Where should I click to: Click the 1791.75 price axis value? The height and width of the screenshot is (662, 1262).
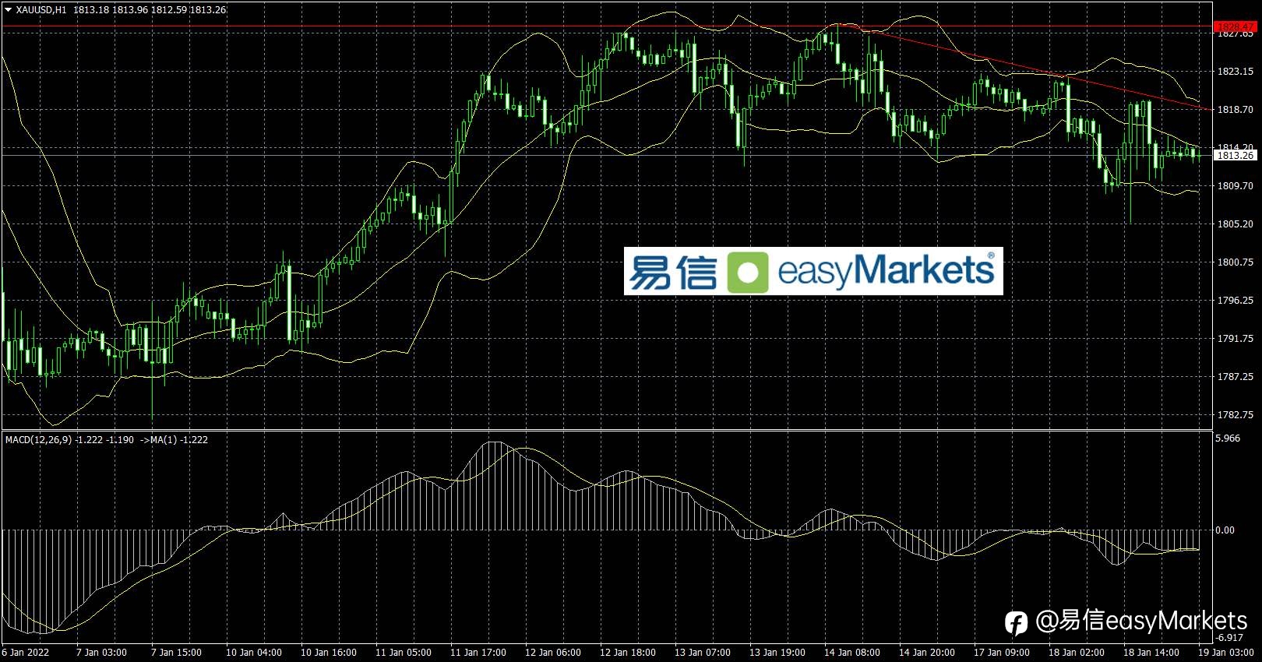click(1235, 339)
